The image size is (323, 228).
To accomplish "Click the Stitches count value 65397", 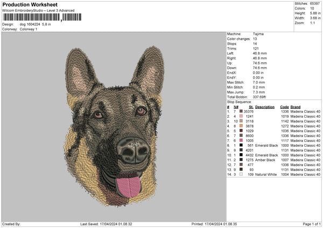I will tap(316, 4).
